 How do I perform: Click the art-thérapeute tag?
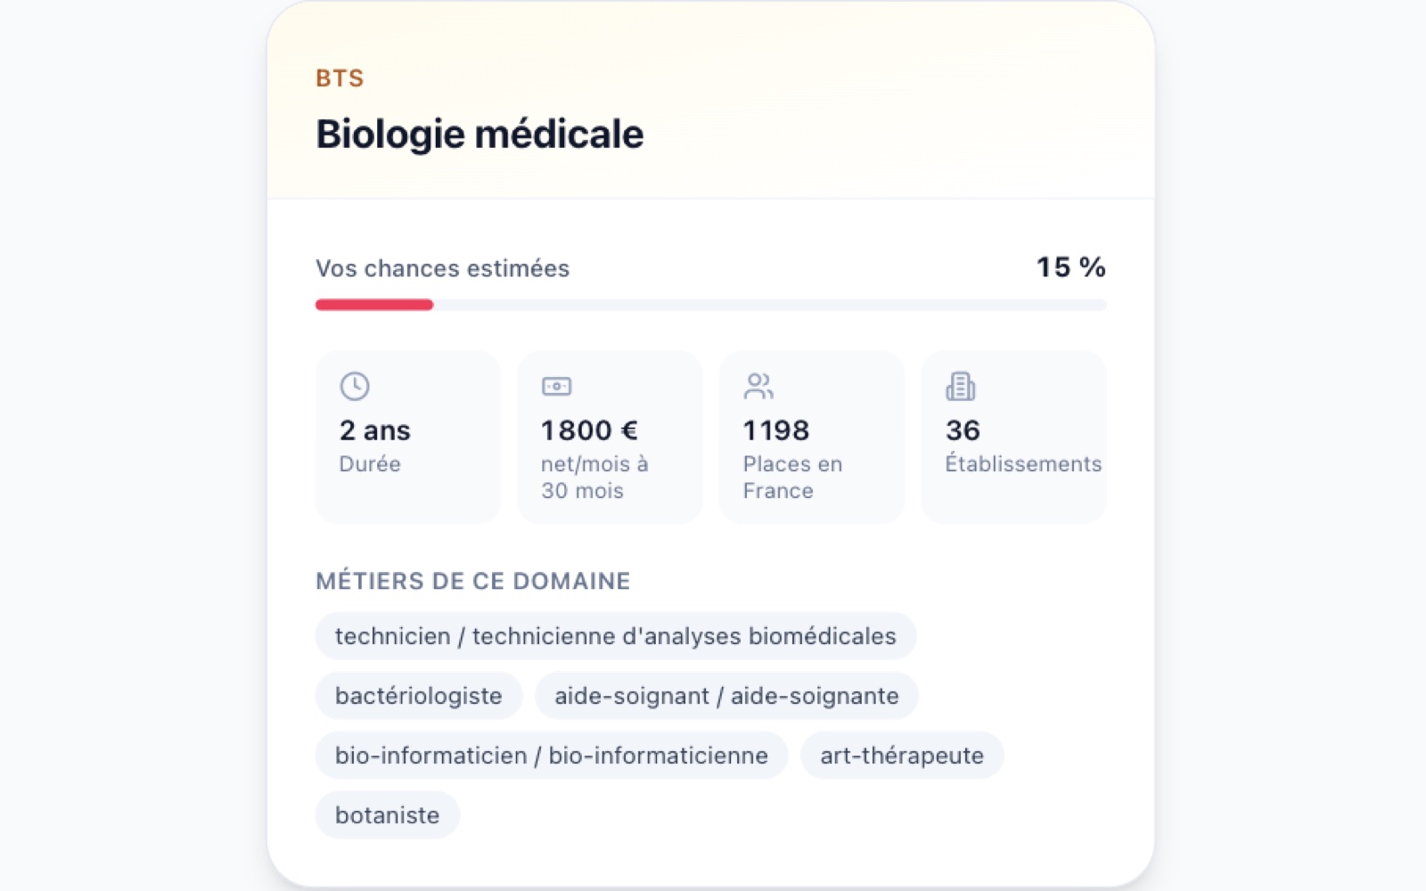pyautogui.click(x=902, y=756)
